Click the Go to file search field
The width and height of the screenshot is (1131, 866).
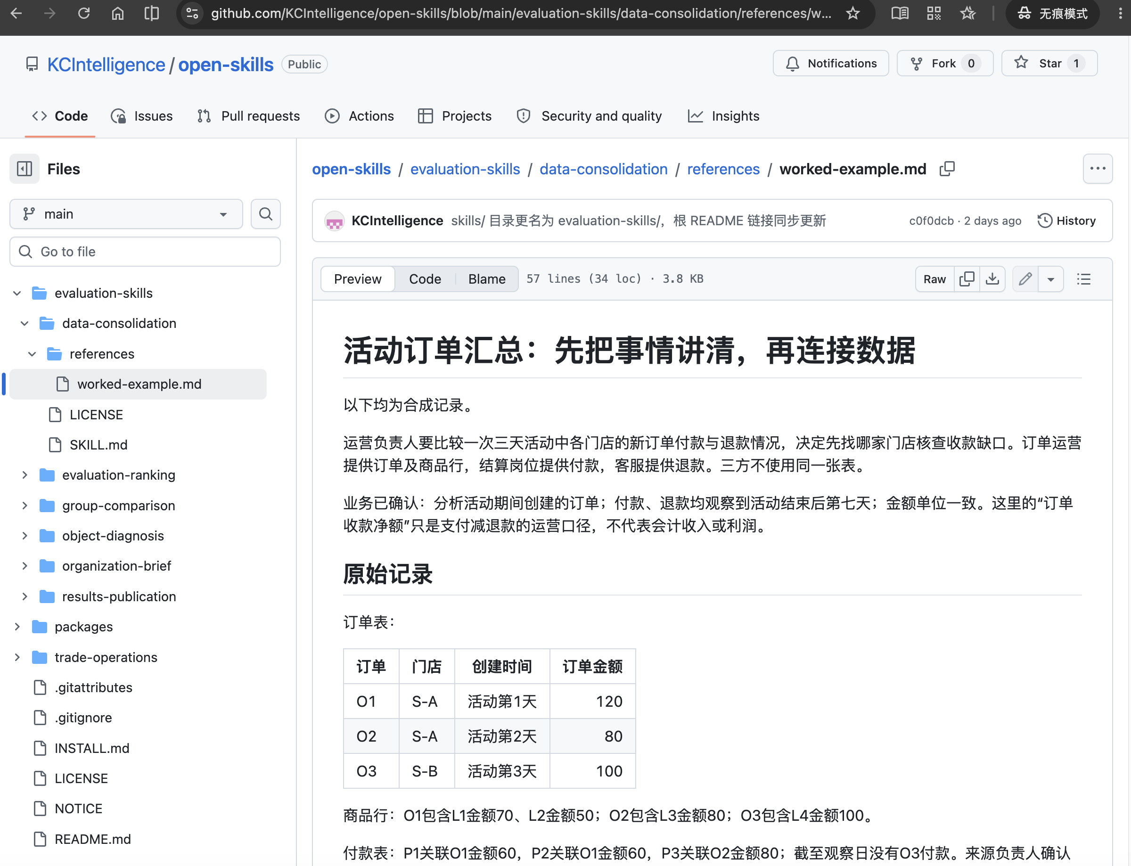[x=145, y=252]
